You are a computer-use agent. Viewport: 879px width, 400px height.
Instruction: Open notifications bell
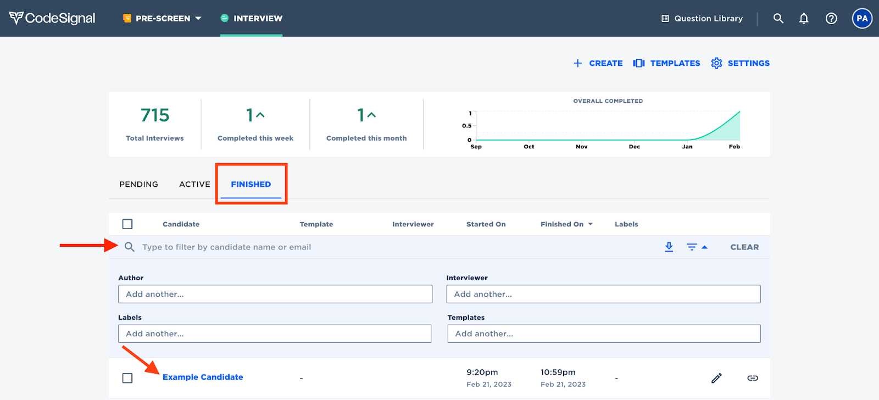pyautogui.click(x=804, y=18)
